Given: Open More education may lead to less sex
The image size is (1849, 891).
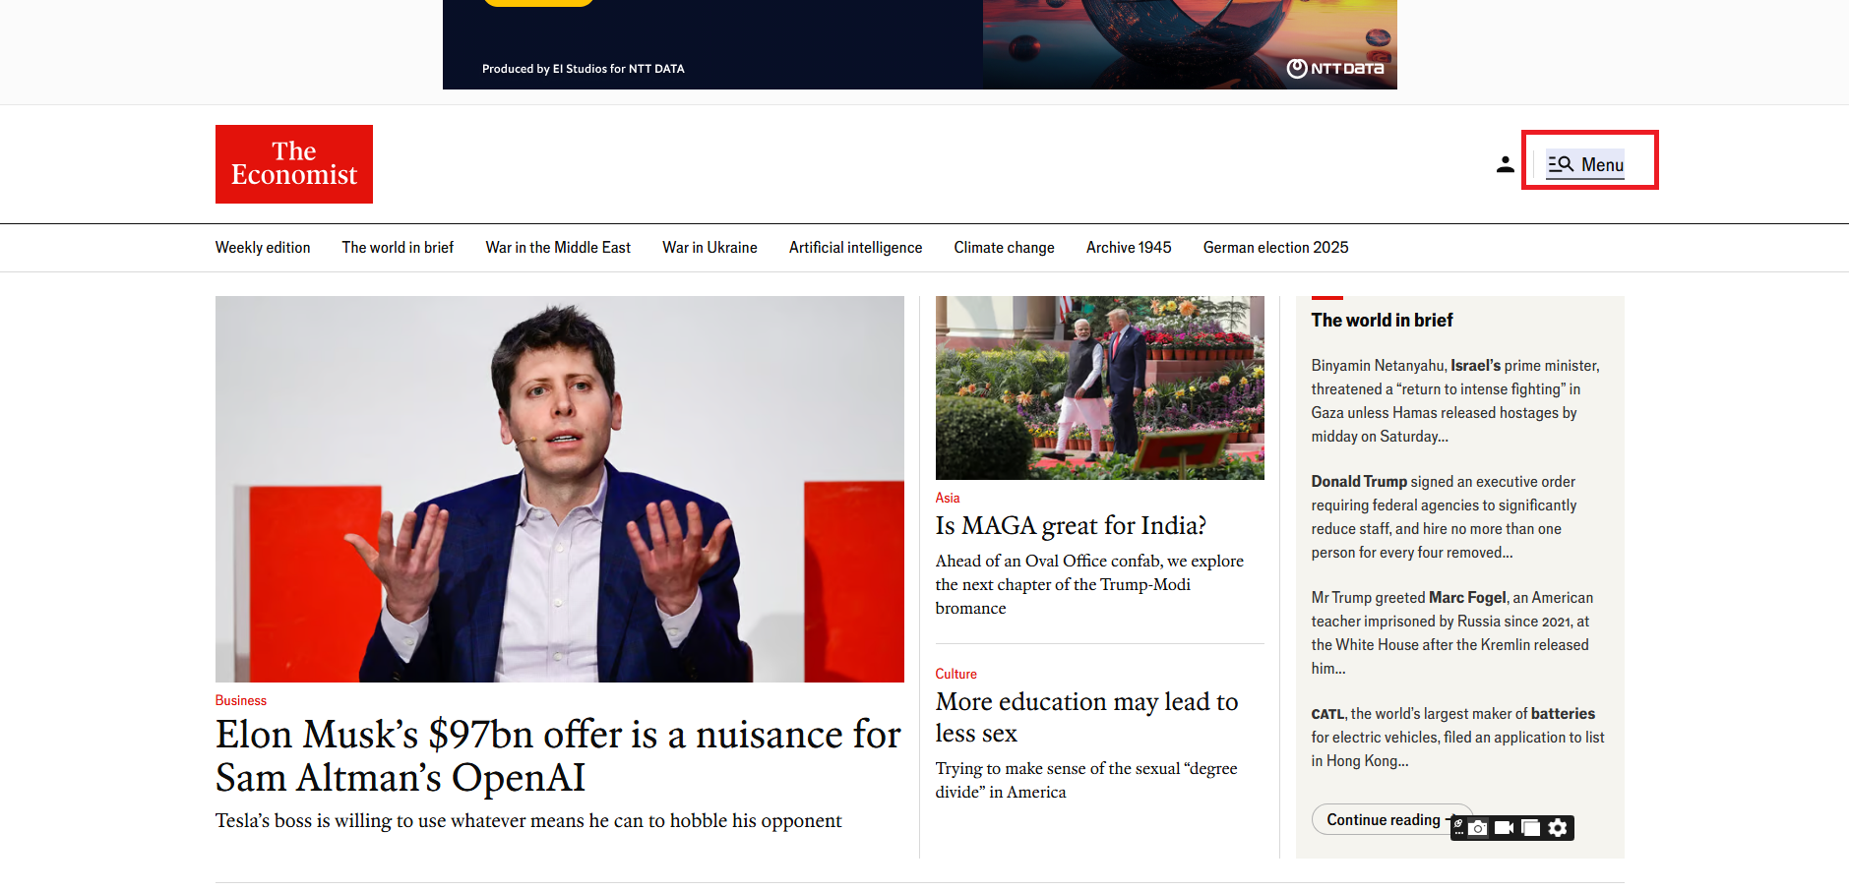Looking at the screenshot, I should (x=1086, y=717).
